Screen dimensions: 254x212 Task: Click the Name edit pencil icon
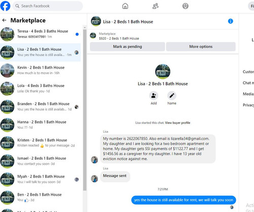coord(172,96)
